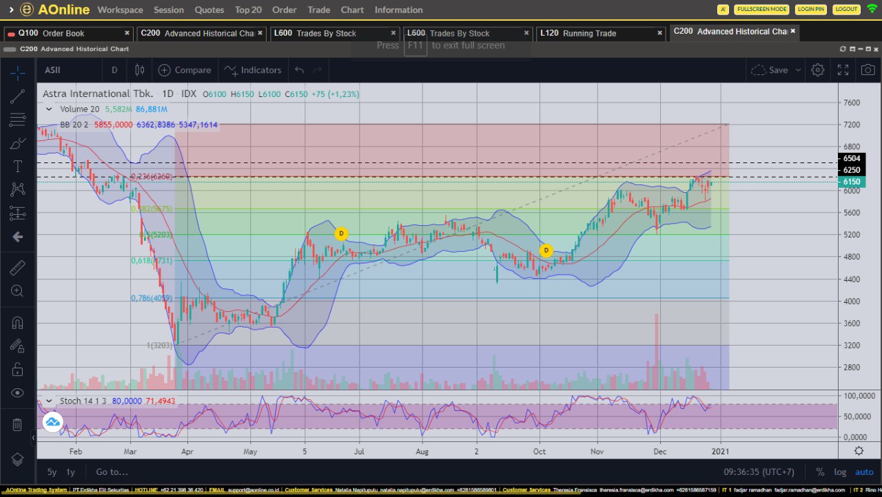Click the zoom in magnifier tool
The width and height of the screenshot is (882, 497).
click(x=18, y=291)
